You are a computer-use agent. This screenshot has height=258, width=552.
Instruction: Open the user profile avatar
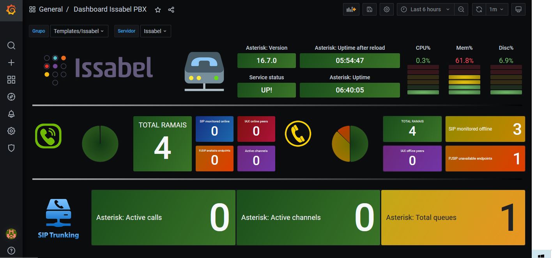pyautogui.click(x=11, y=234)
